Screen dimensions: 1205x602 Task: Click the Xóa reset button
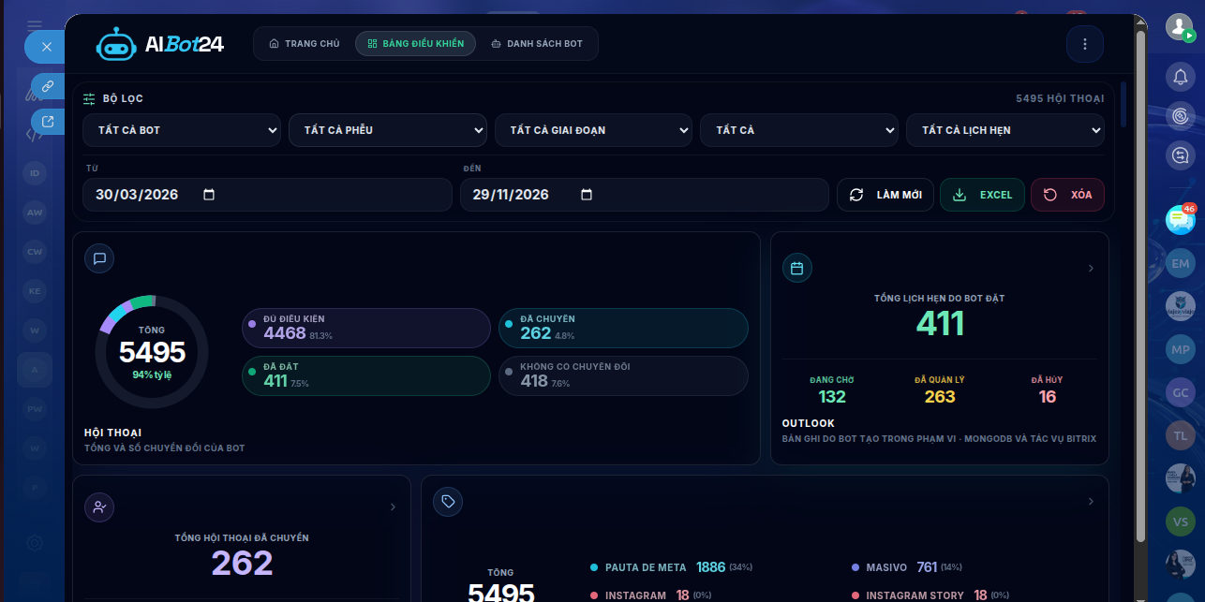point(1067,195)
